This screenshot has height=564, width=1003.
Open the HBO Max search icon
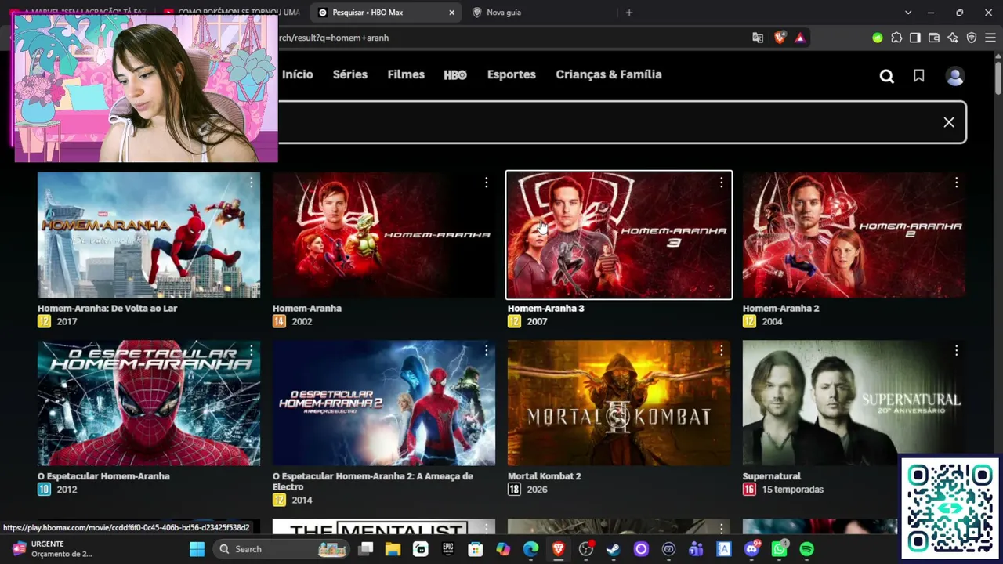pos(886,76)
